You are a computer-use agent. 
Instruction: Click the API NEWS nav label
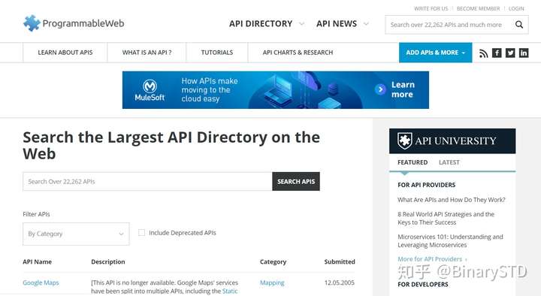pos(337,24)
